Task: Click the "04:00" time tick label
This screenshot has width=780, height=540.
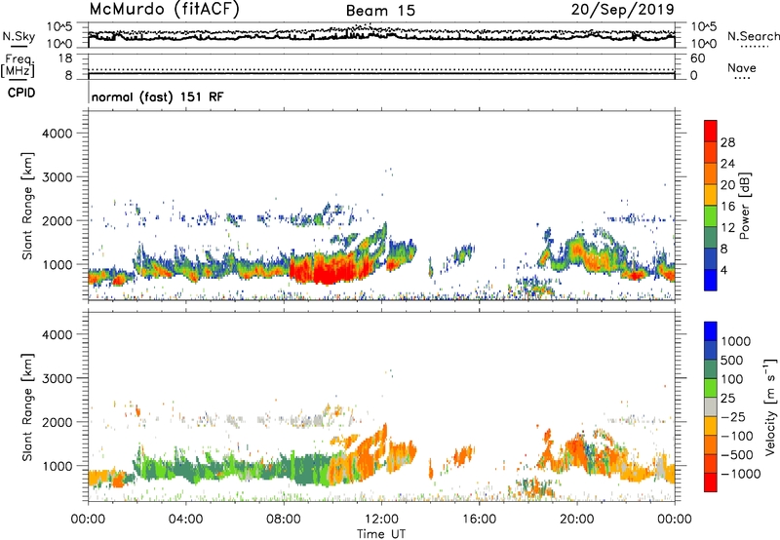Action: 185,520
